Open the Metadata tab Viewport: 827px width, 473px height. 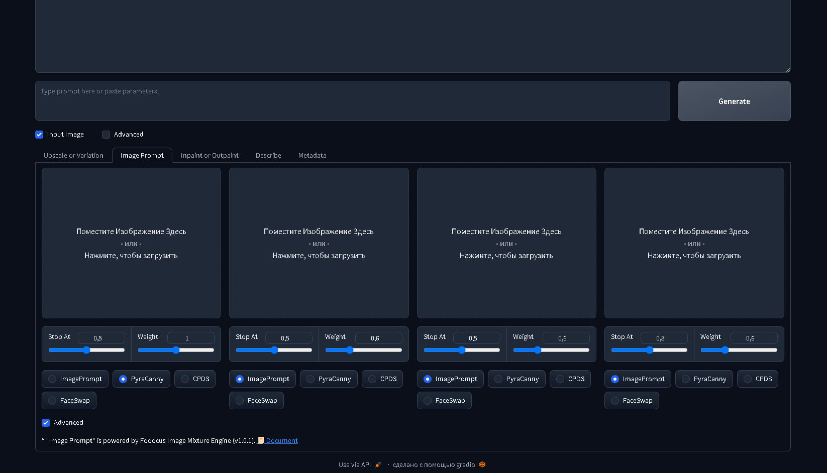tap(312, 156)
